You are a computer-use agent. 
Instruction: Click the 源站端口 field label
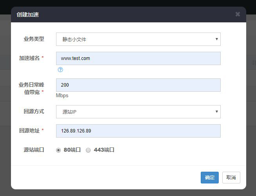click(34, 149)
